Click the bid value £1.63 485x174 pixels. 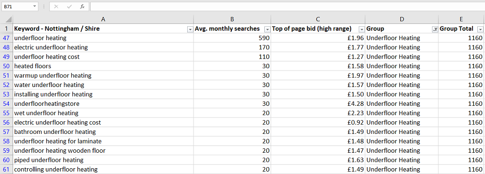[x=318, y=160]
